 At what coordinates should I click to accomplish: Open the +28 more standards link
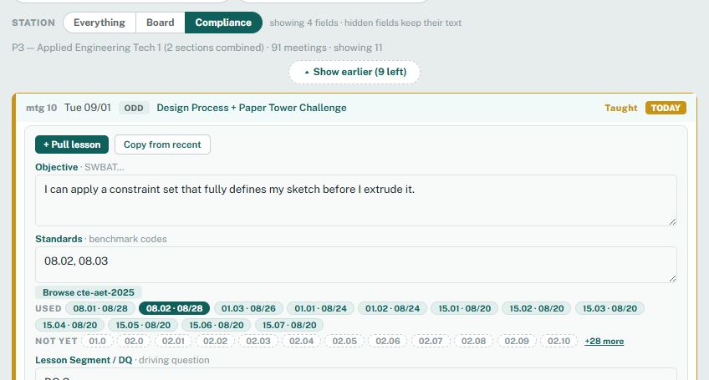[604, 342]
